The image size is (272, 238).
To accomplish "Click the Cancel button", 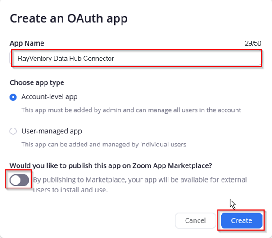I will [195, 220].
